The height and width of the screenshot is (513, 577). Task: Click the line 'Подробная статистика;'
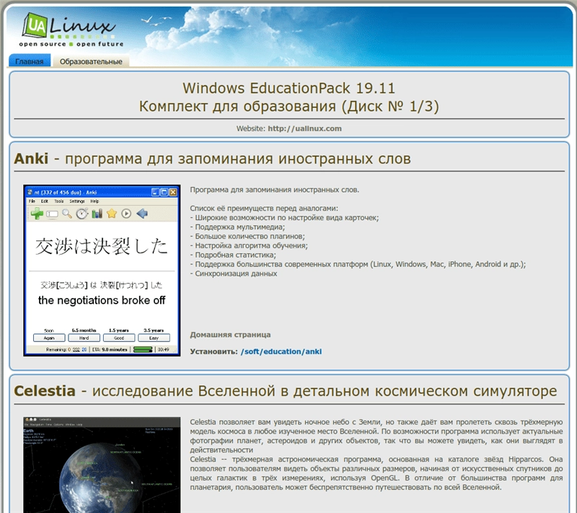[x=233, y=255]
